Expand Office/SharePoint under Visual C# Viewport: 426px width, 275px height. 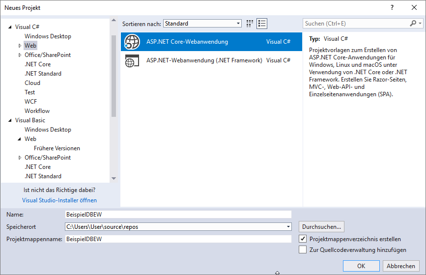[x=20, y=55]
